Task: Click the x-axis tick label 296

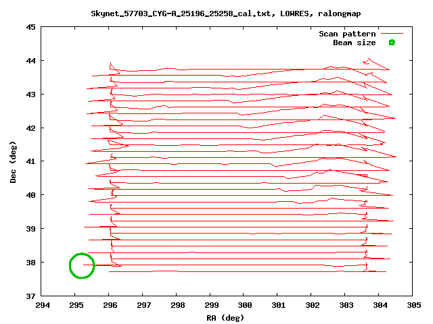Action: (x=110, y=305)
